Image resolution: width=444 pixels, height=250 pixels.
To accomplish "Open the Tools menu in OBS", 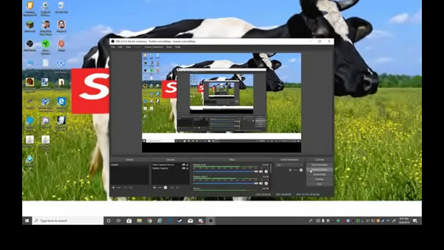I will (169, 47).
